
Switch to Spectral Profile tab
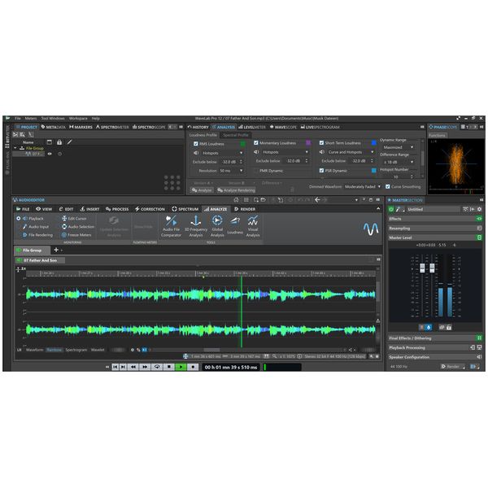click(236, 135)
